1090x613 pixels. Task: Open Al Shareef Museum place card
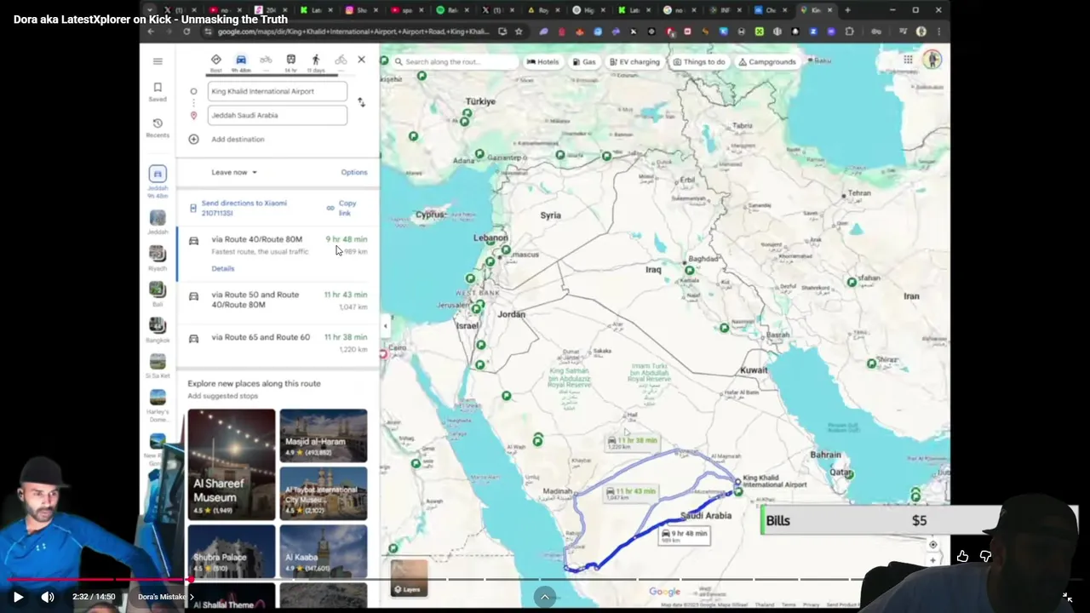pyautogui.click(x=232, y=464)
